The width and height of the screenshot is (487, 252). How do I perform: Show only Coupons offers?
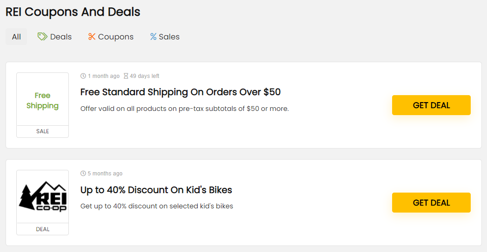(x=111, y=37)
